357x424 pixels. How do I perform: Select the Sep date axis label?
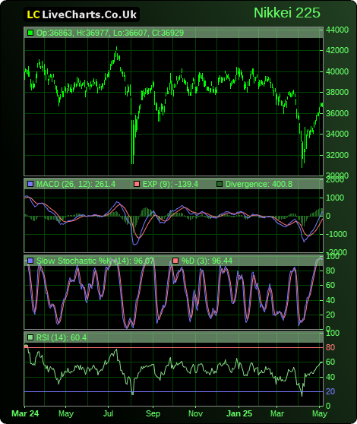(x=153, y=413)
